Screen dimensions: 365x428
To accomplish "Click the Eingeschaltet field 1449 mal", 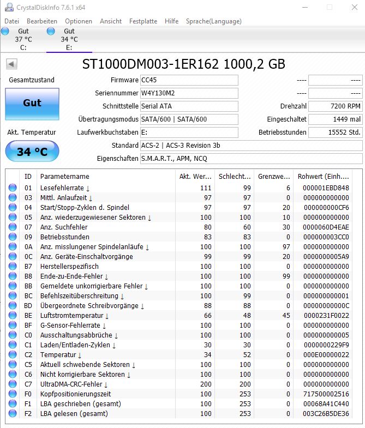I will (336, 119).
